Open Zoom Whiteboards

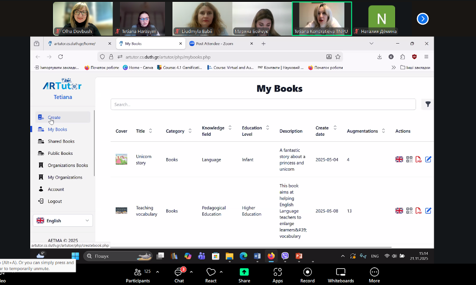[340, 275]
